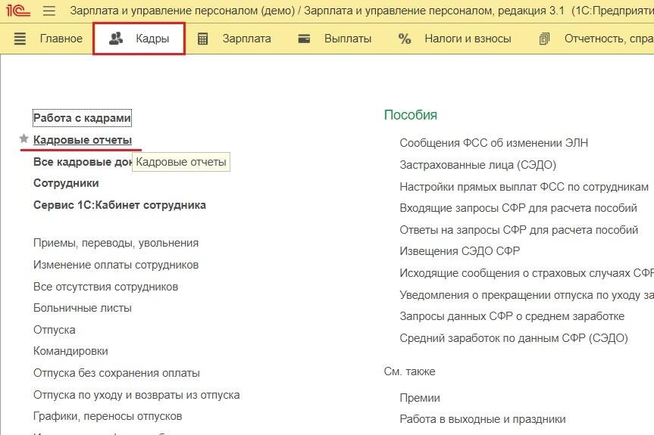Open Уведомления о прекращении отпуска по уходу

pos(527,295)
